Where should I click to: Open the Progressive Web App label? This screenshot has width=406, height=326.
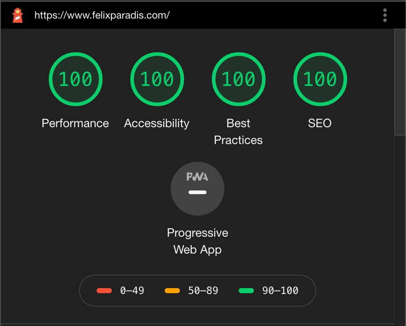198,241
